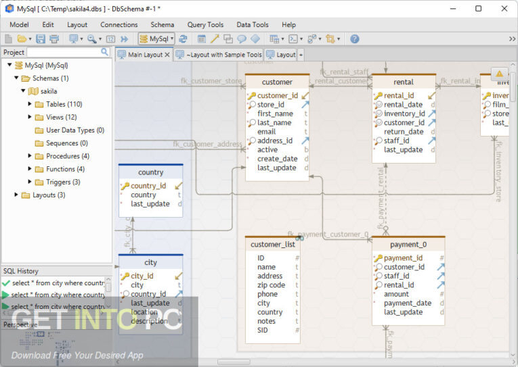Expand the Functions (4) folder
This screenshot has height=367, width=518.
point(29,169)
